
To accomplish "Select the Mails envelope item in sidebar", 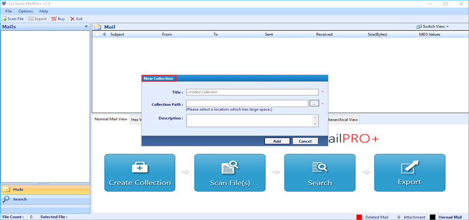I will (x=45, y=190).
